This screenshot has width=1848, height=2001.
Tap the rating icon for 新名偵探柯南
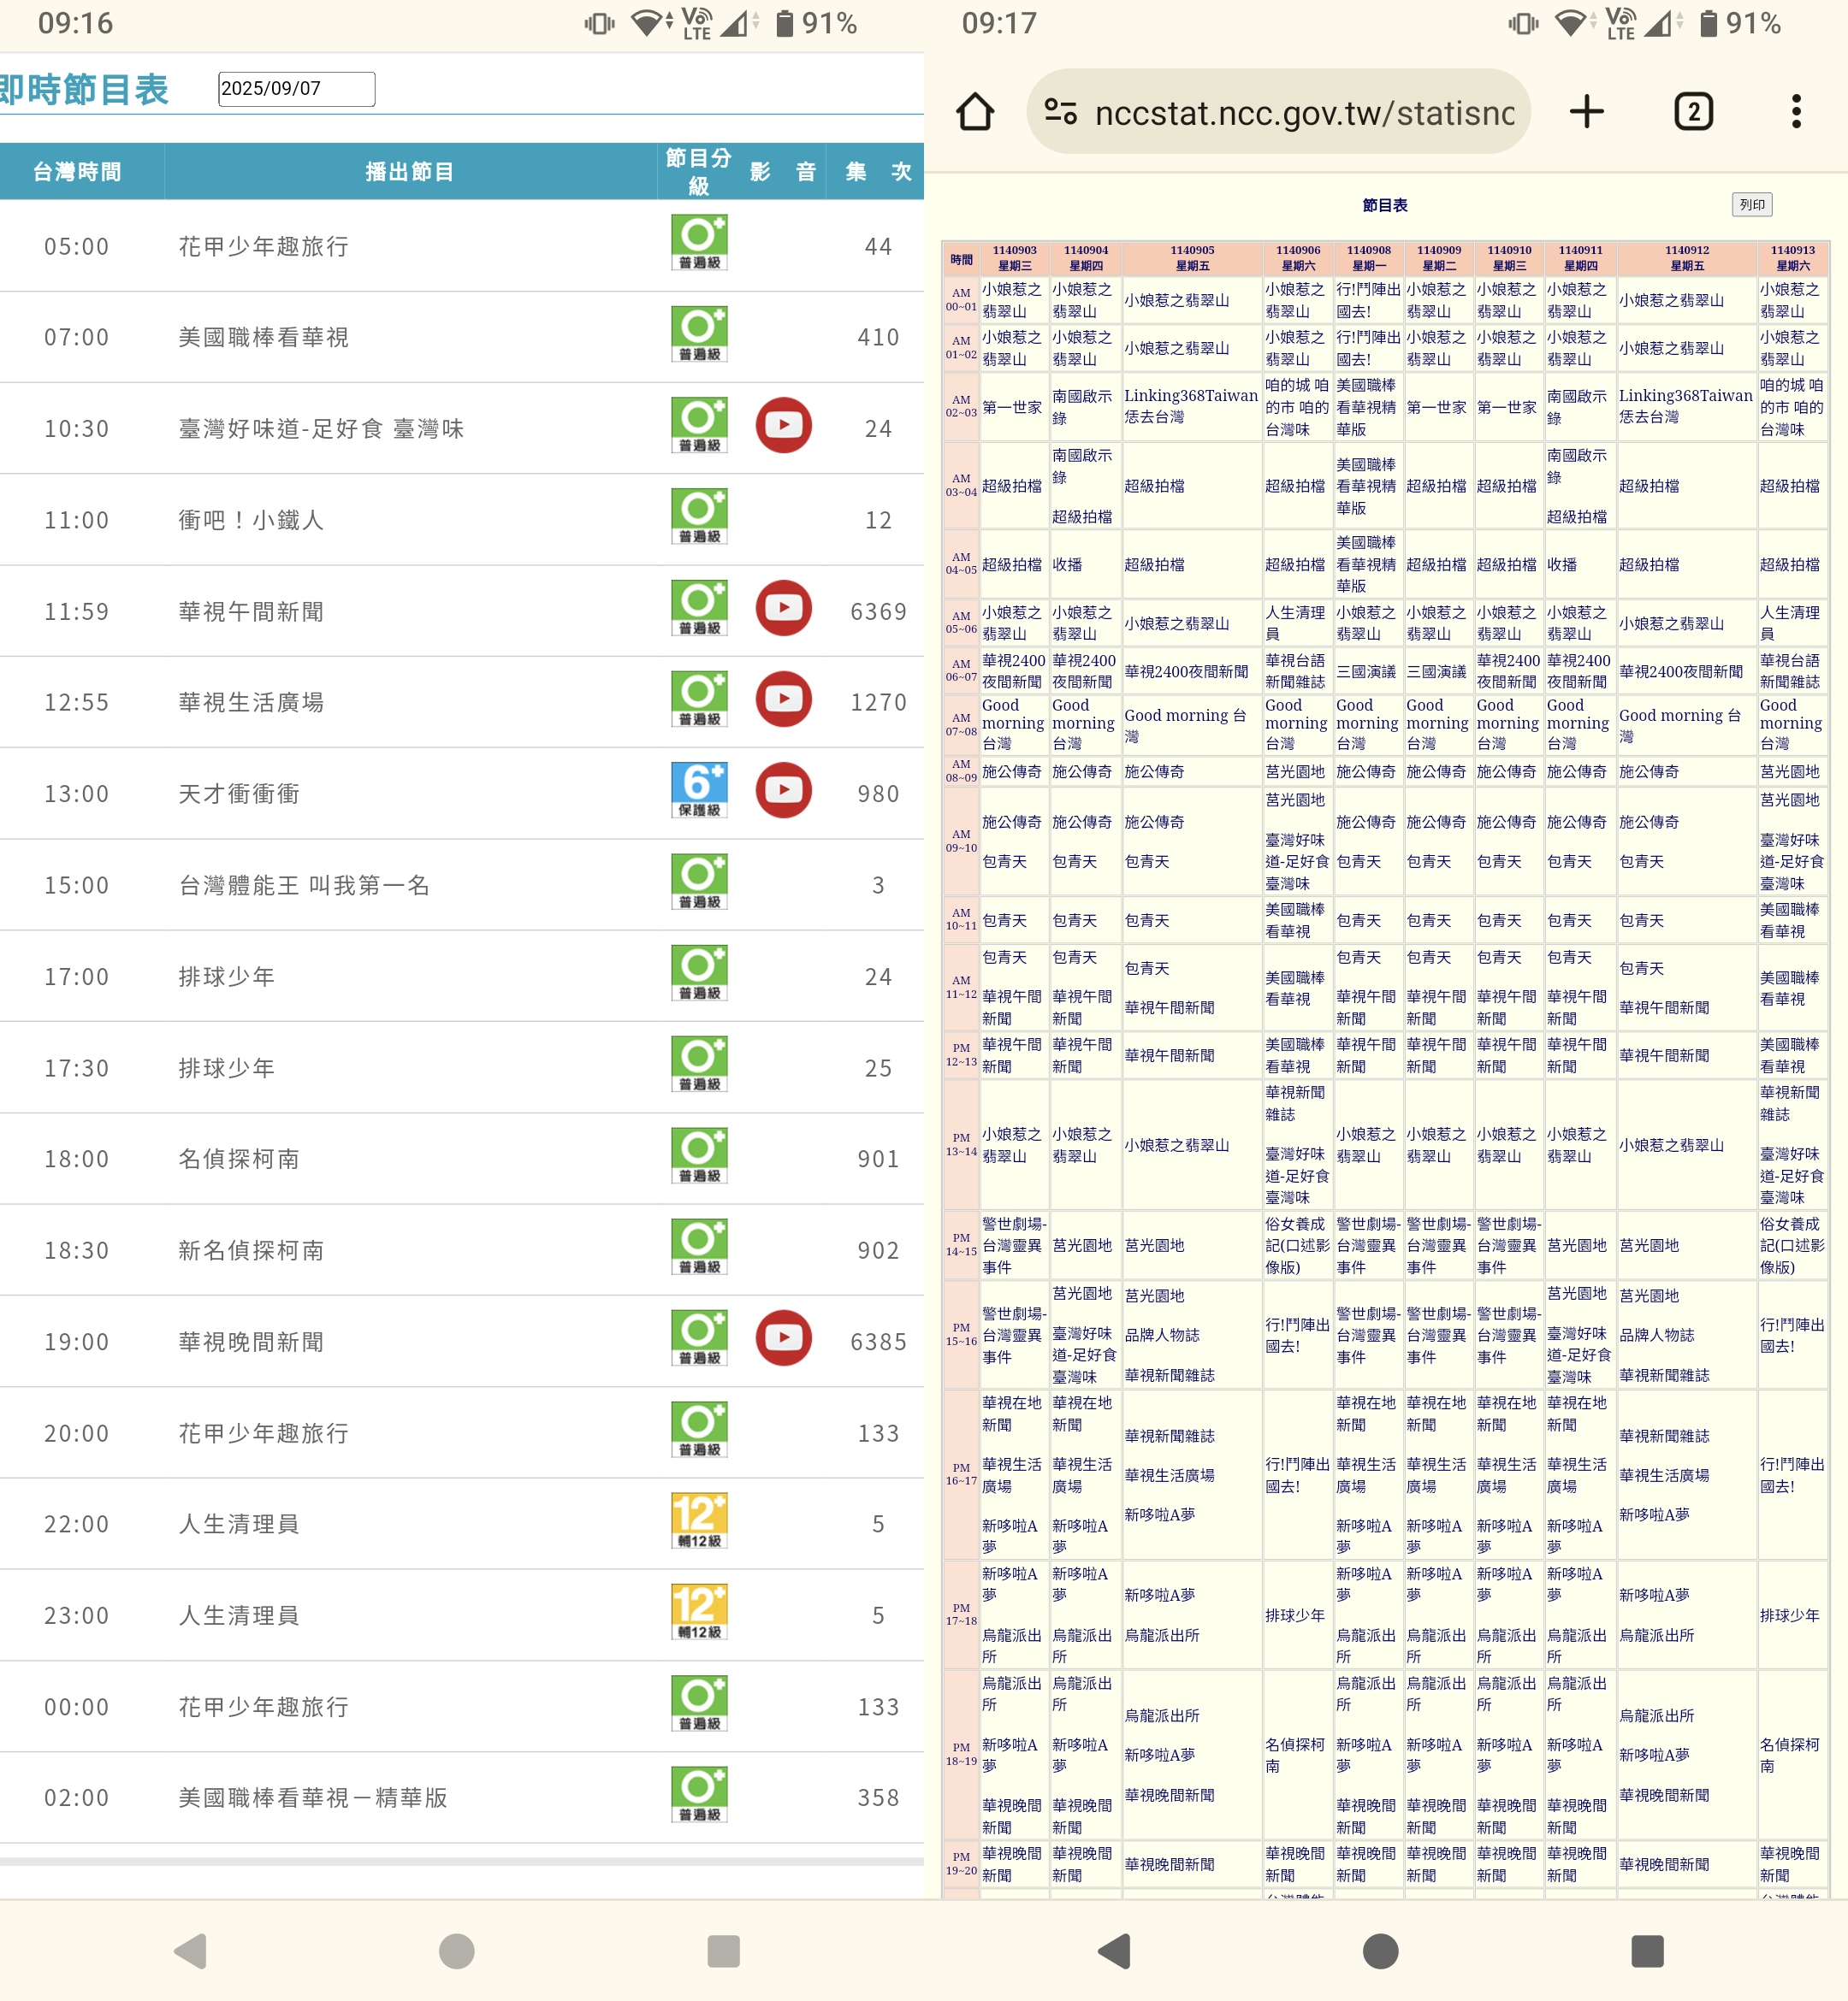(x=699, y=1248)
